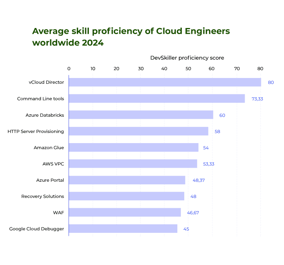The height and width of the screenshot is (265, 284).
Task: Select the 'DevSkiller proficiency score' axis title
Action: coord(187,58)
